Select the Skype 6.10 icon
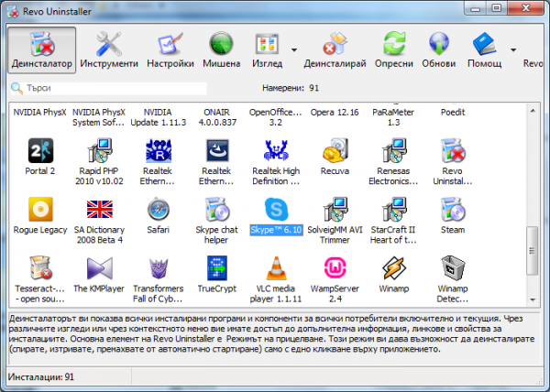550x392 pixels. [x=276, y=209]
